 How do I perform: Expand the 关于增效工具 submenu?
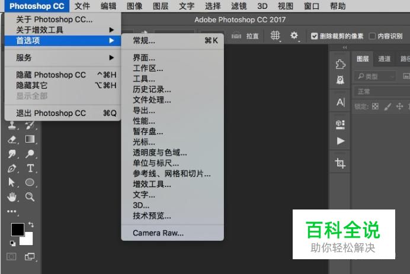click(x=62, y=30)
